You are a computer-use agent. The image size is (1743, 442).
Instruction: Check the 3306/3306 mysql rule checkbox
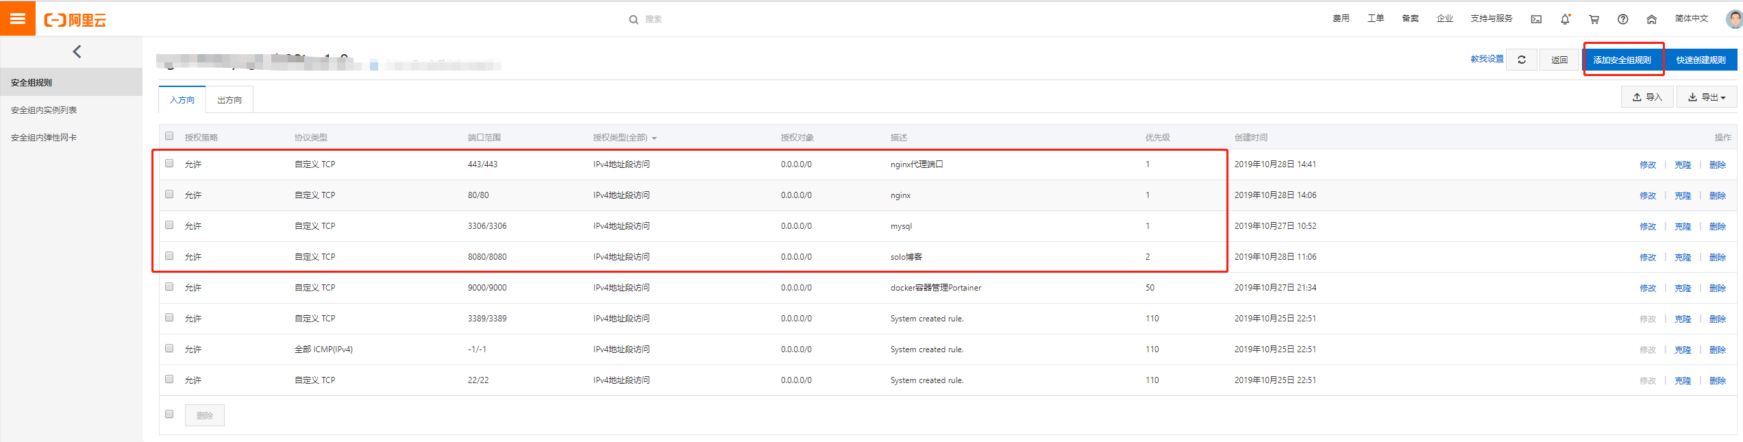point(169,225)
